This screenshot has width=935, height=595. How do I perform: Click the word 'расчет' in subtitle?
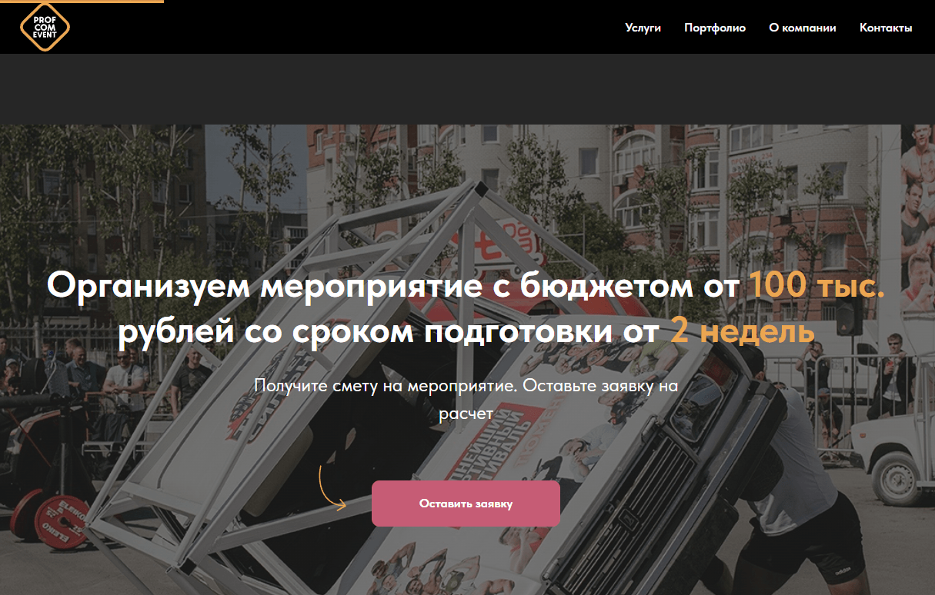pos(466,414)
